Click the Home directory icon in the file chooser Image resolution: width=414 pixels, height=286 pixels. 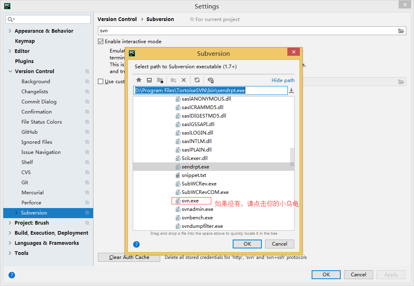pos(139,80)
